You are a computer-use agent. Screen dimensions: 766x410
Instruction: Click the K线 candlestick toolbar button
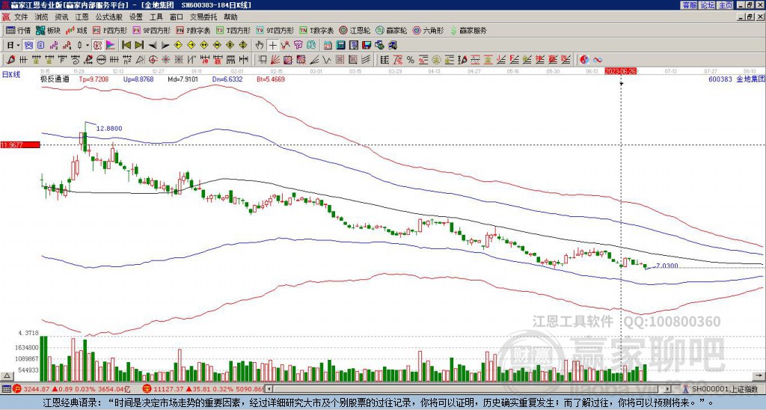pyautogui.click(x=77, y=31)
